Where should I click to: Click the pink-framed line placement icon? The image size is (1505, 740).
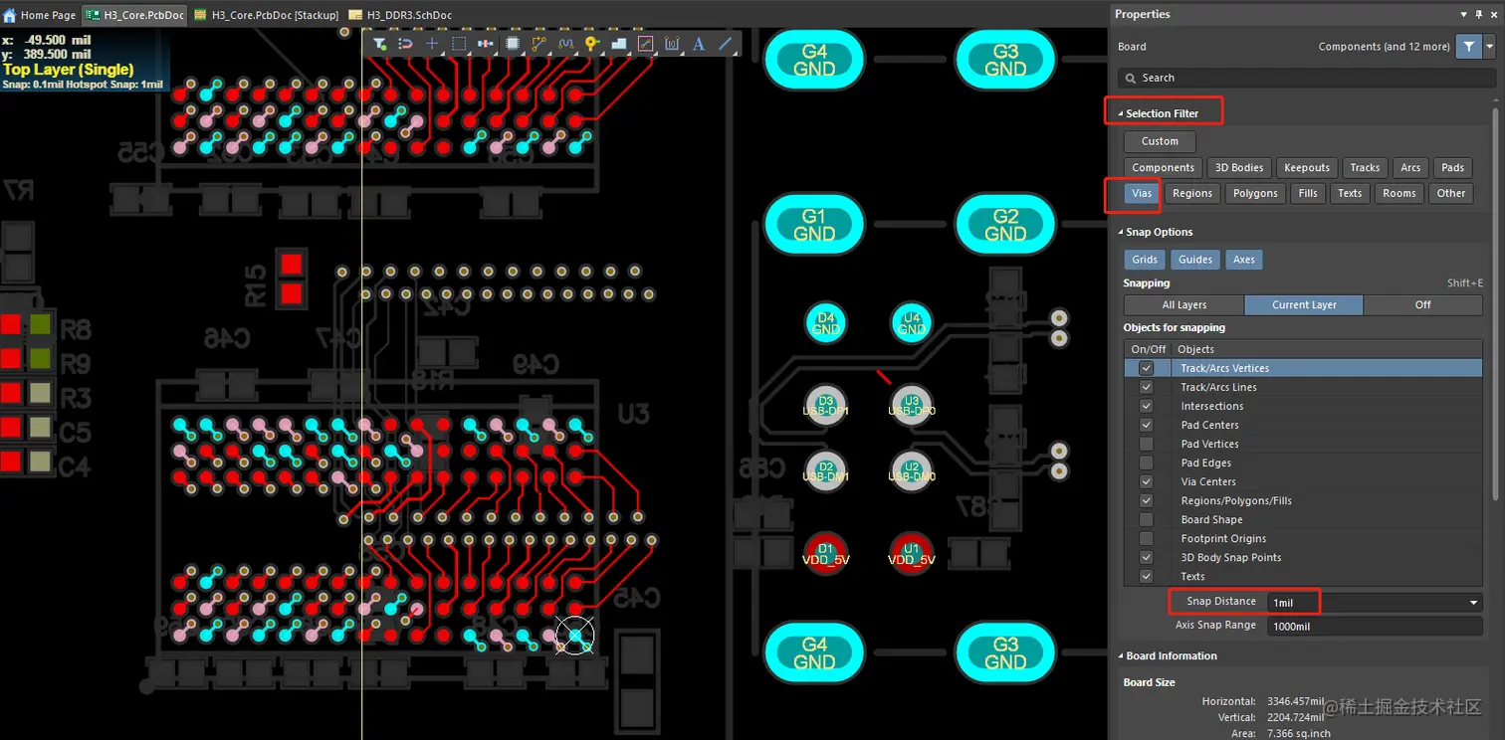click(x=645, y=44)
